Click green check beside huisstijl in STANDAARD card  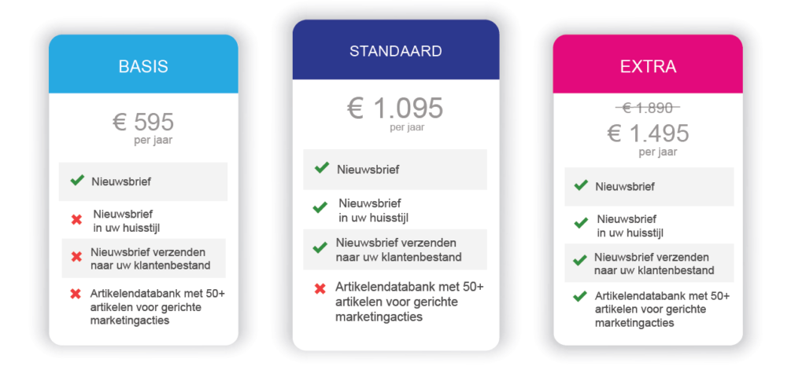pyautogui.click(x=320, y=207)
